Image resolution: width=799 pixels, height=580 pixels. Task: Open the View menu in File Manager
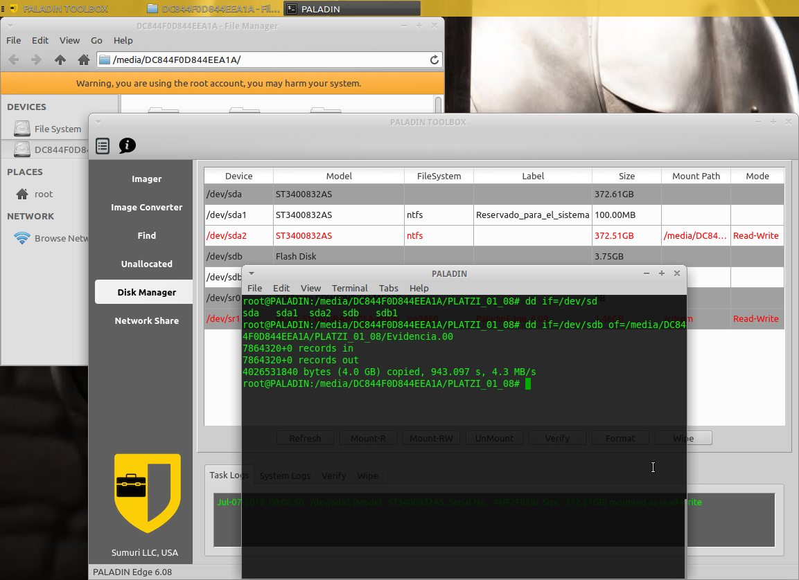pyautogui.click(x=69, y=40)
